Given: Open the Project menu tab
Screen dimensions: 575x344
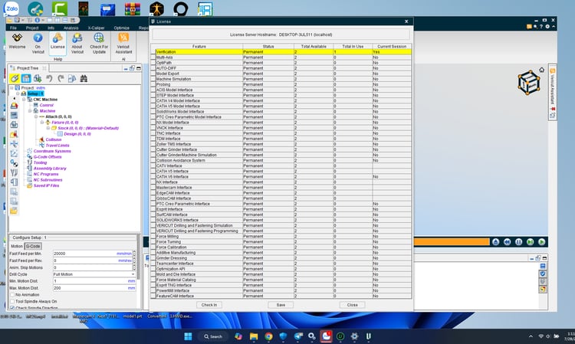Looking at the screenshot, I should [x=32, y=28].
